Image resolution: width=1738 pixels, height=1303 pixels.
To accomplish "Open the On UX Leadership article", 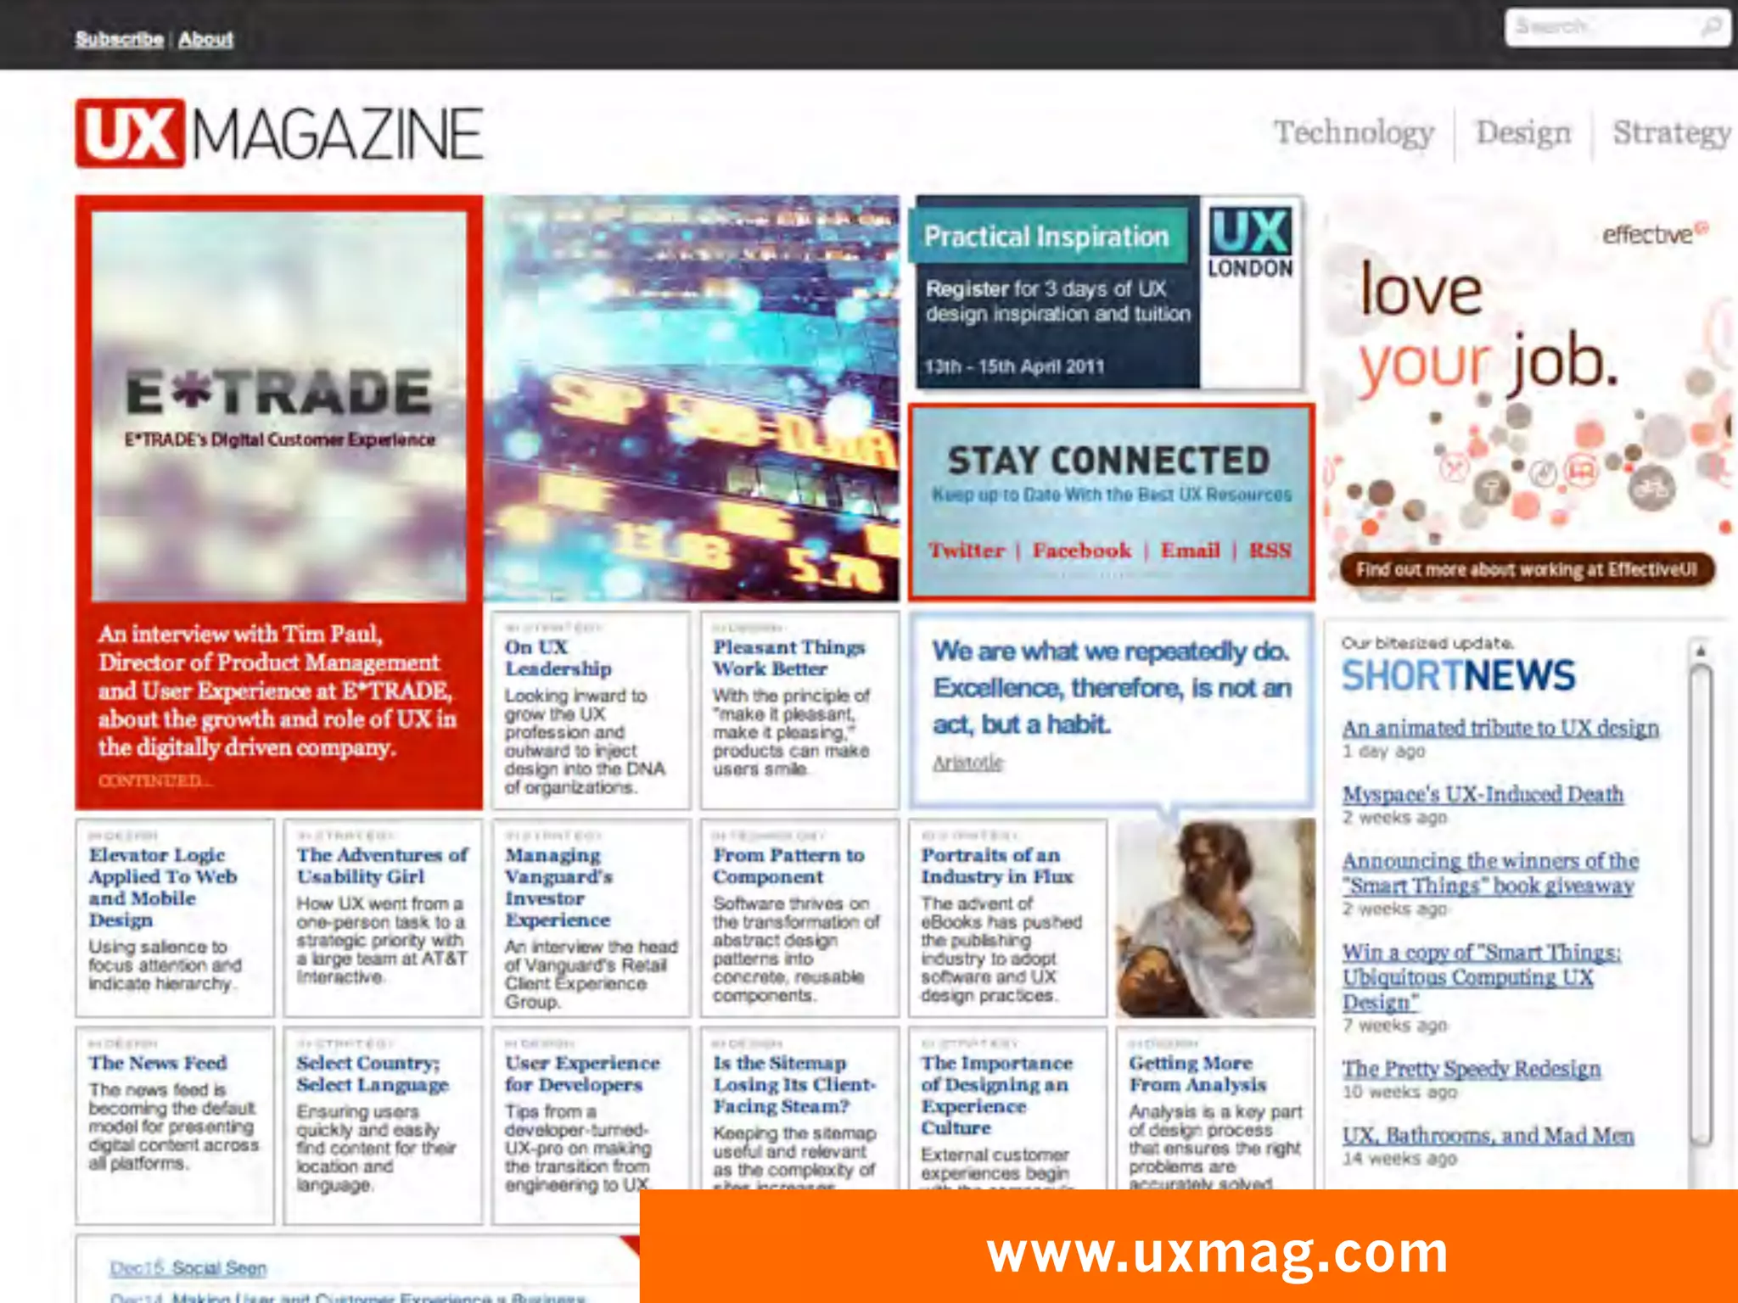I will pyautogui.click(x=558, y=657).
